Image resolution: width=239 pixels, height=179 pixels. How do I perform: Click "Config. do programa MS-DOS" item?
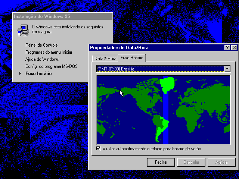point(52,66)
